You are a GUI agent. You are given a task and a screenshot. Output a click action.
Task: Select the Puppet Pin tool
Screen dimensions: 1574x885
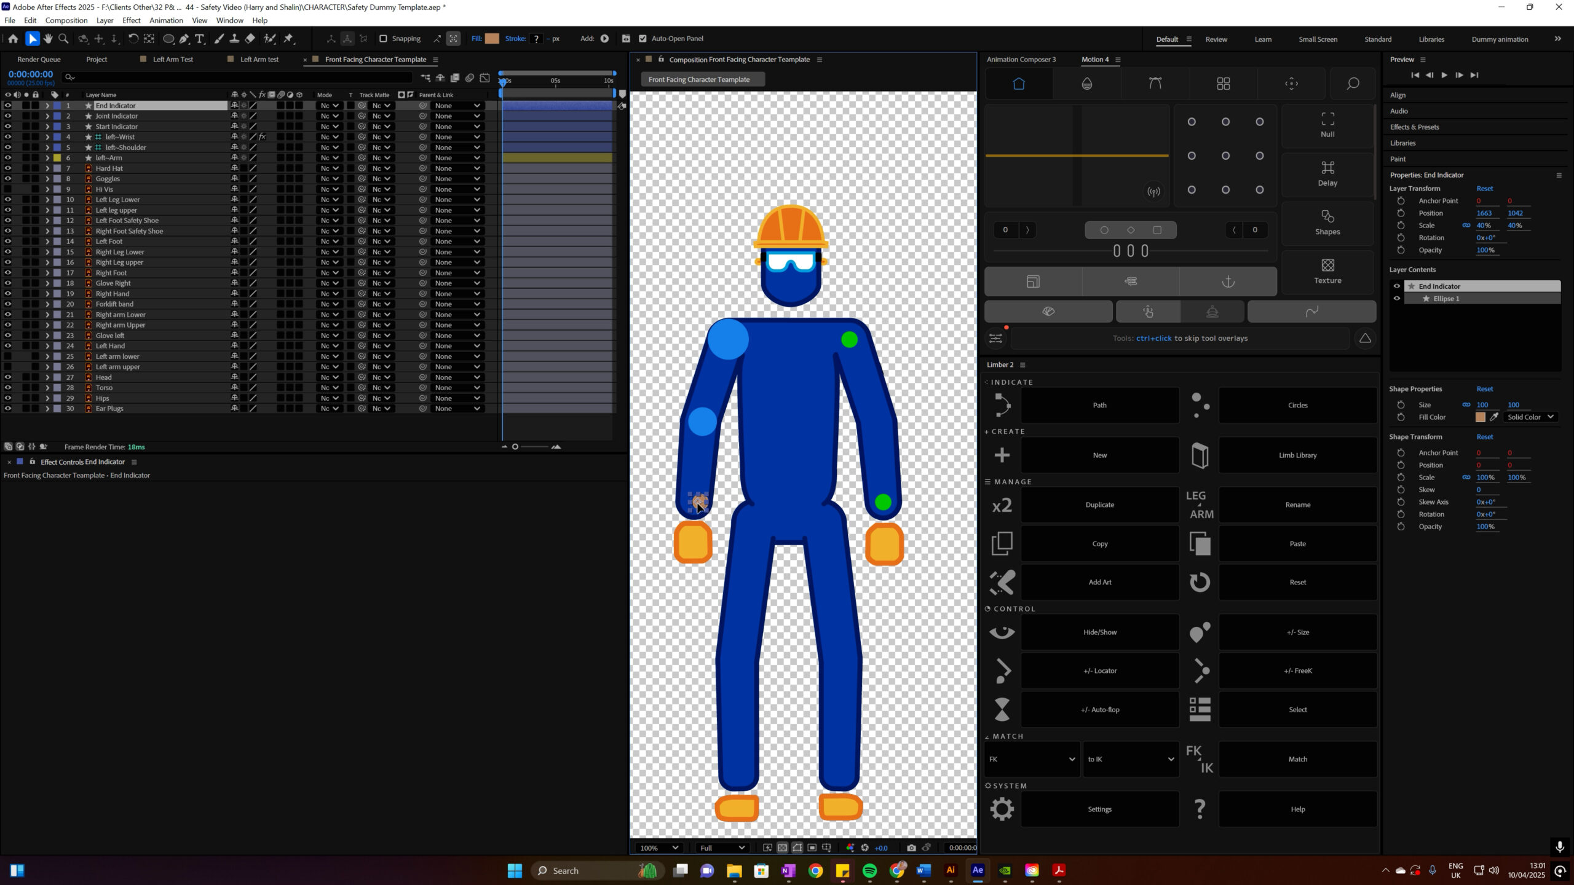pos(289,39)
